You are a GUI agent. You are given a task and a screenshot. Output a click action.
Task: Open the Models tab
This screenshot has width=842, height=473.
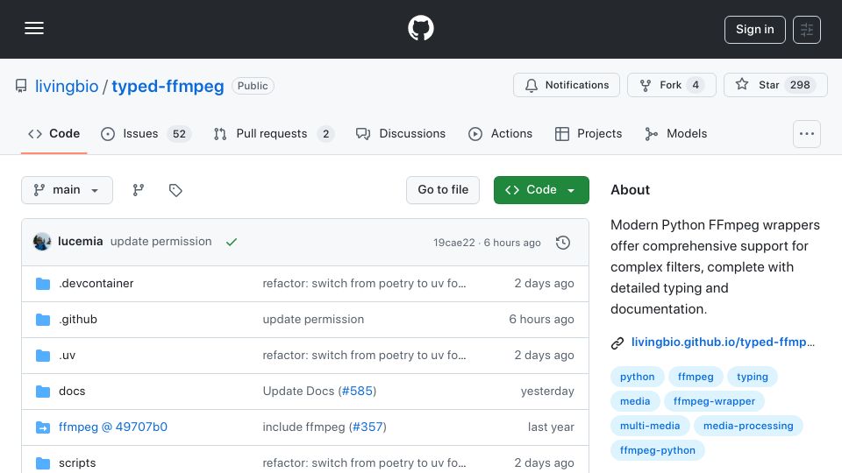(x=675, y=133)
